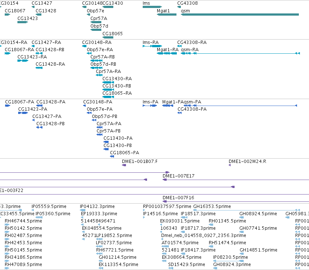Click the EP19333.3prime EST label

point(99,214)
